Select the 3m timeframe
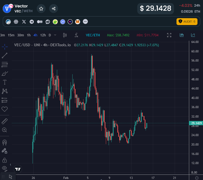The image size is (203, 180). (2, 35)
